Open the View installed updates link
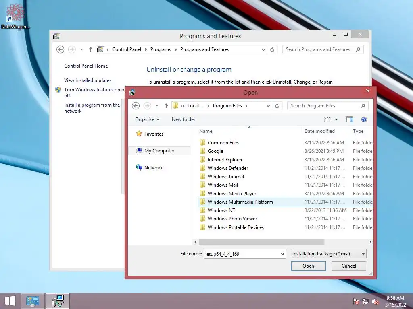The width and height of the screenshot is (413, 309). pyautogui.click(x=88, y=80)
